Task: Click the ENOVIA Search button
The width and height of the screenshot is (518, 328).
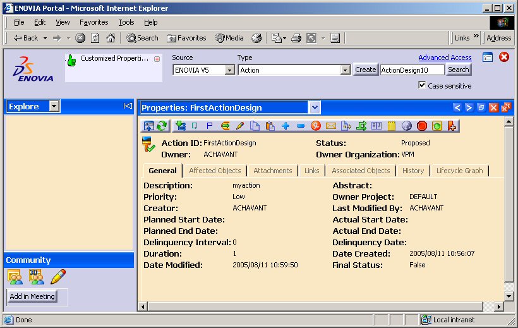Action: pos(458,70)
